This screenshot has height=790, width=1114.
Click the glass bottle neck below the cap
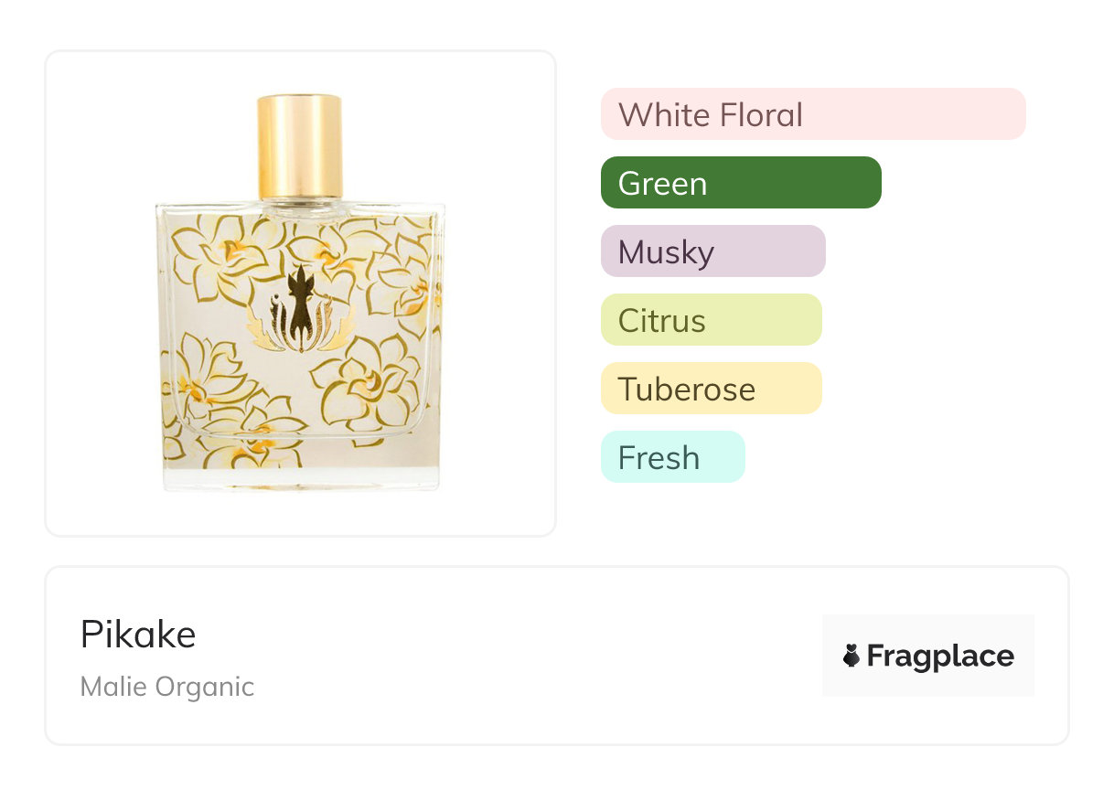pos(300,206)
